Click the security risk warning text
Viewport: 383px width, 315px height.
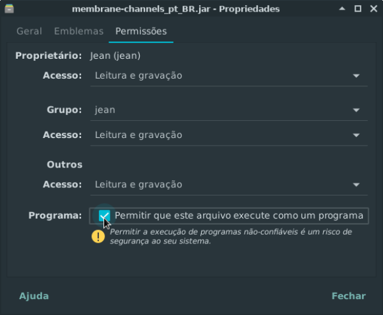(x=231, y=236)
